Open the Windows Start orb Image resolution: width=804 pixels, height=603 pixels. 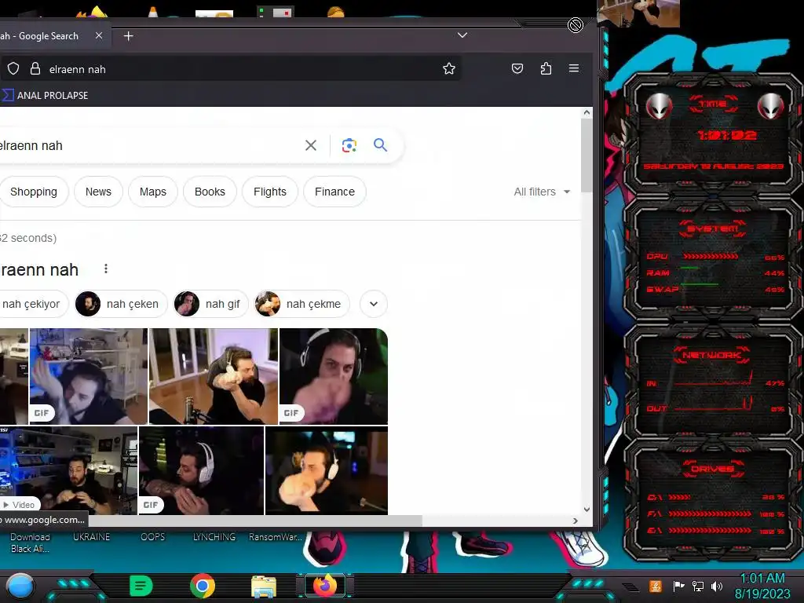click(20, 587)
